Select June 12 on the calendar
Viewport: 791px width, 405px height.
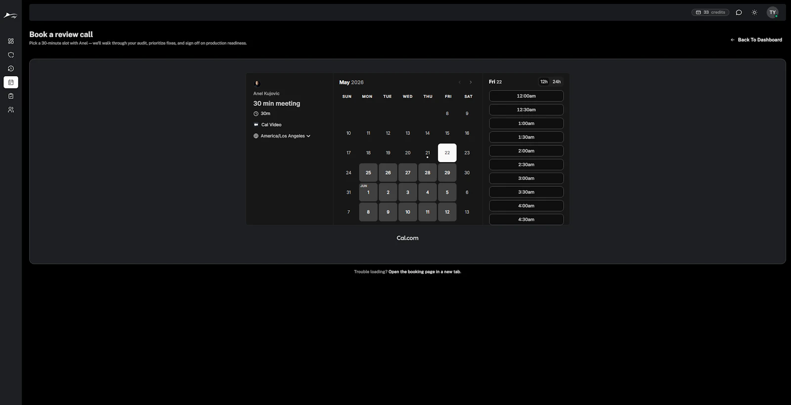(x=447, y=212)
